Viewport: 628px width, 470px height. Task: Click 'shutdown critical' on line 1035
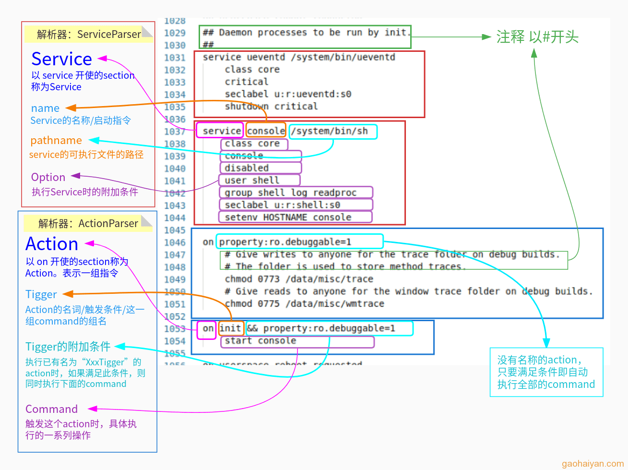pos(271,107)
